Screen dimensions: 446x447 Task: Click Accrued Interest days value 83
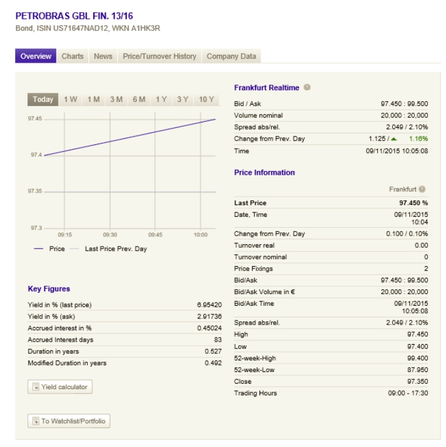(218, 340)
